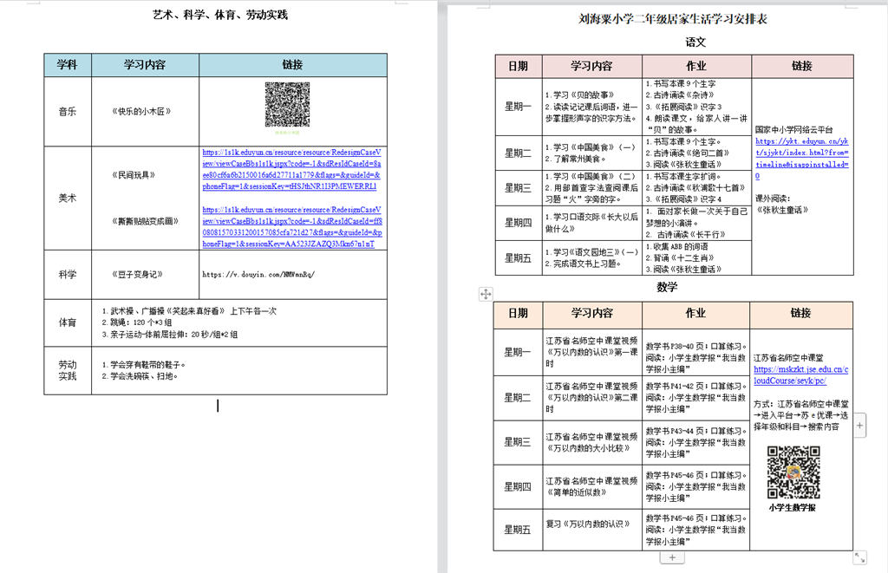The width and height of the screenshot is (888, 573).
Task: Add a column with the plus button beside the 数学 table
Action: (x=859, y=426)
